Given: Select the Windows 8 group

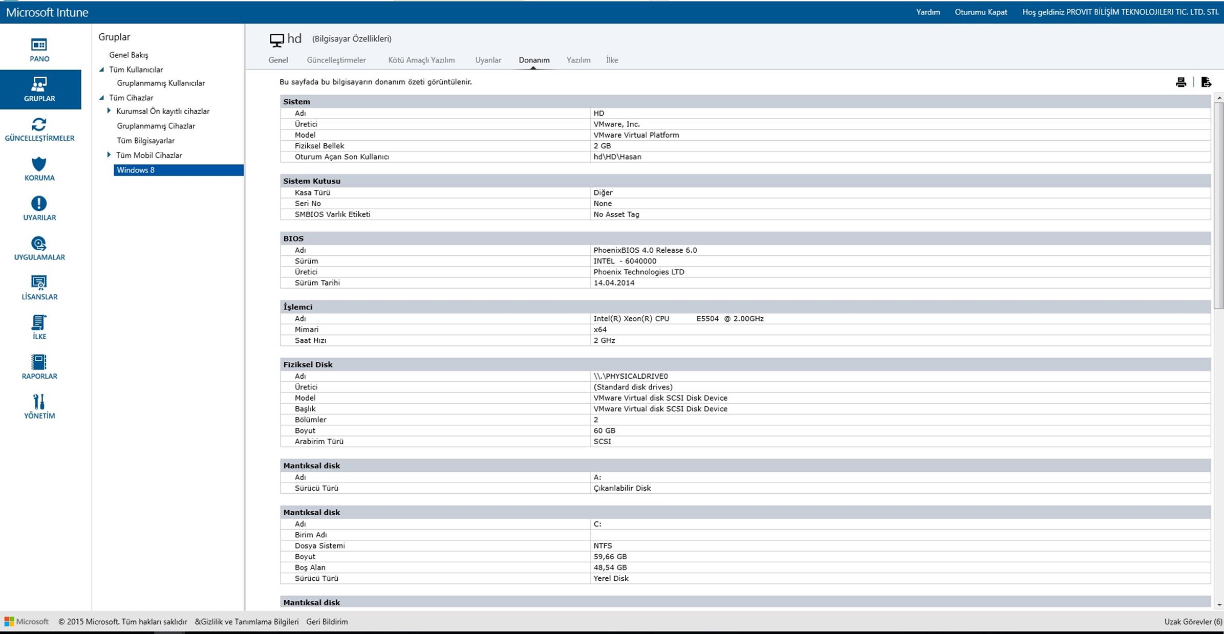Looking at the screenshot, I should click(x=179, y=170).
